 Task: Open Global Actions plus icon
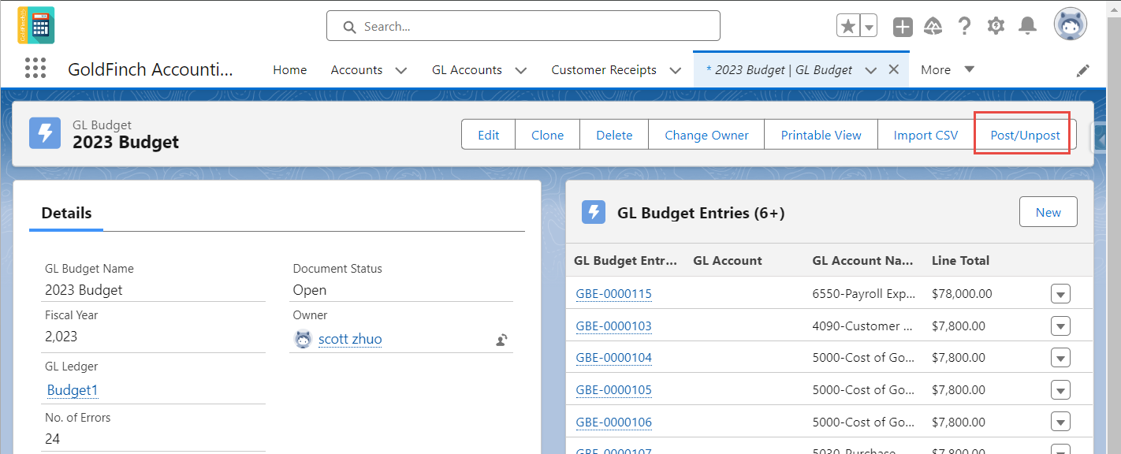[x=903, y=27]
